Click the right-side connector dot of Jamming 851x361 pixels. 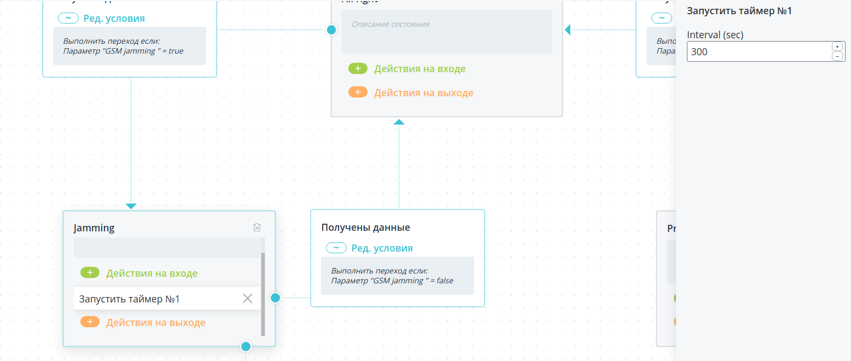[x=276, y=298]
